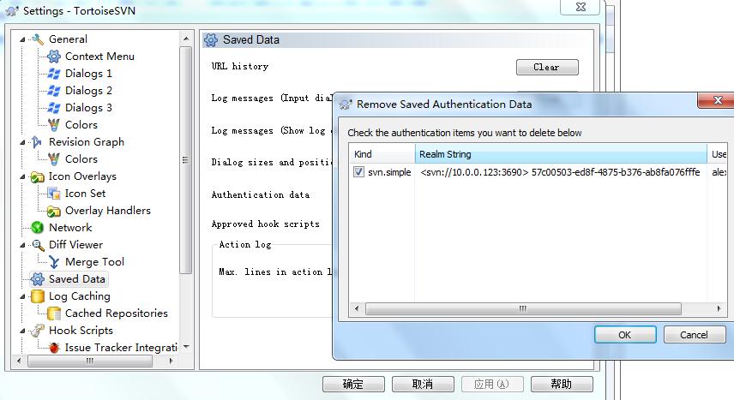Click the Log Caching database icon

pos(38,296)
